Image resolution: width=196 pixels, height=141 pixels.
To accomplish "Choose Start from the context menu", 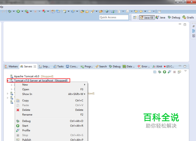I will [x=51, y=126].
